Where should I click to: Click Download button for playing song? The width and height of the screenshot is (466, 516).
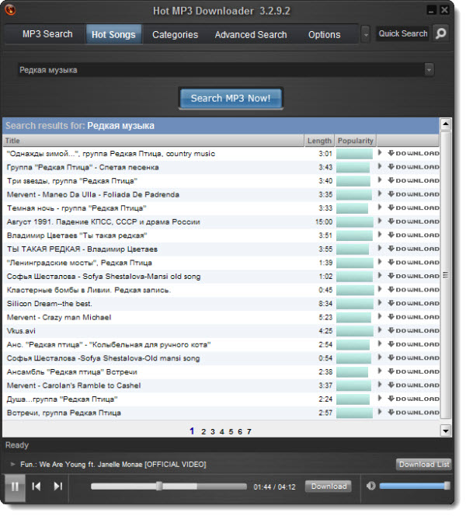pos(329,486)
